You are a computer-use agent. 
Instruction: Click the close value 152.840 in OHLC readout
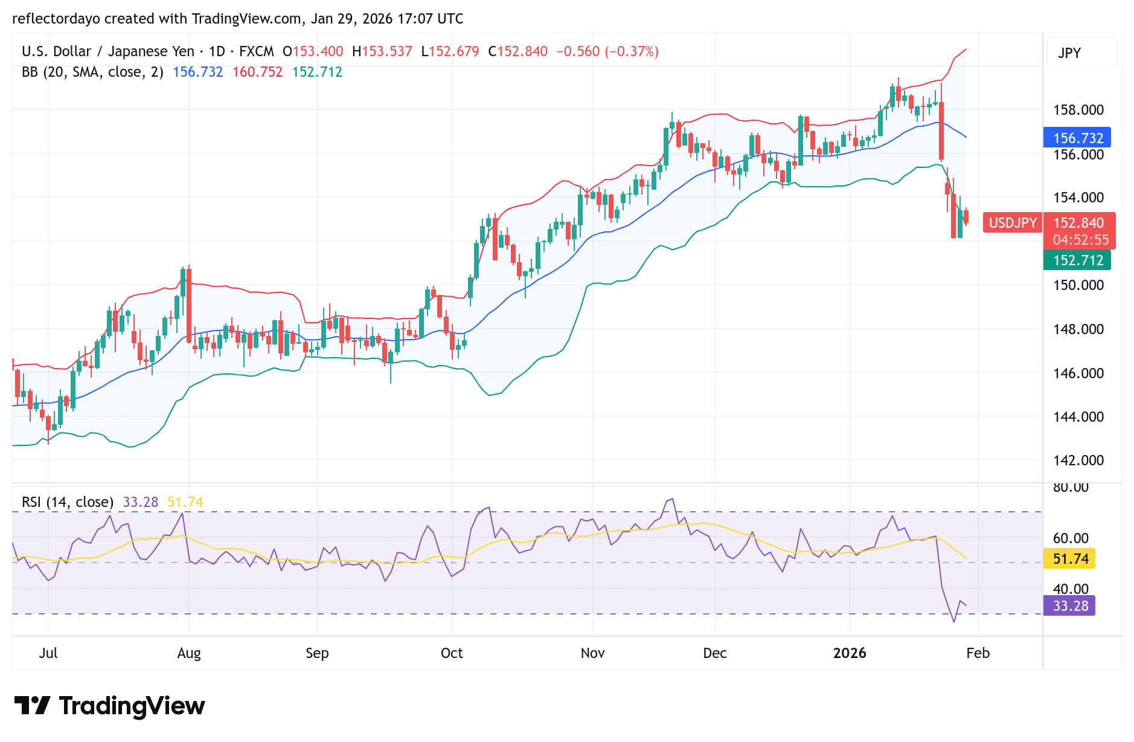(x=519, y=51)
